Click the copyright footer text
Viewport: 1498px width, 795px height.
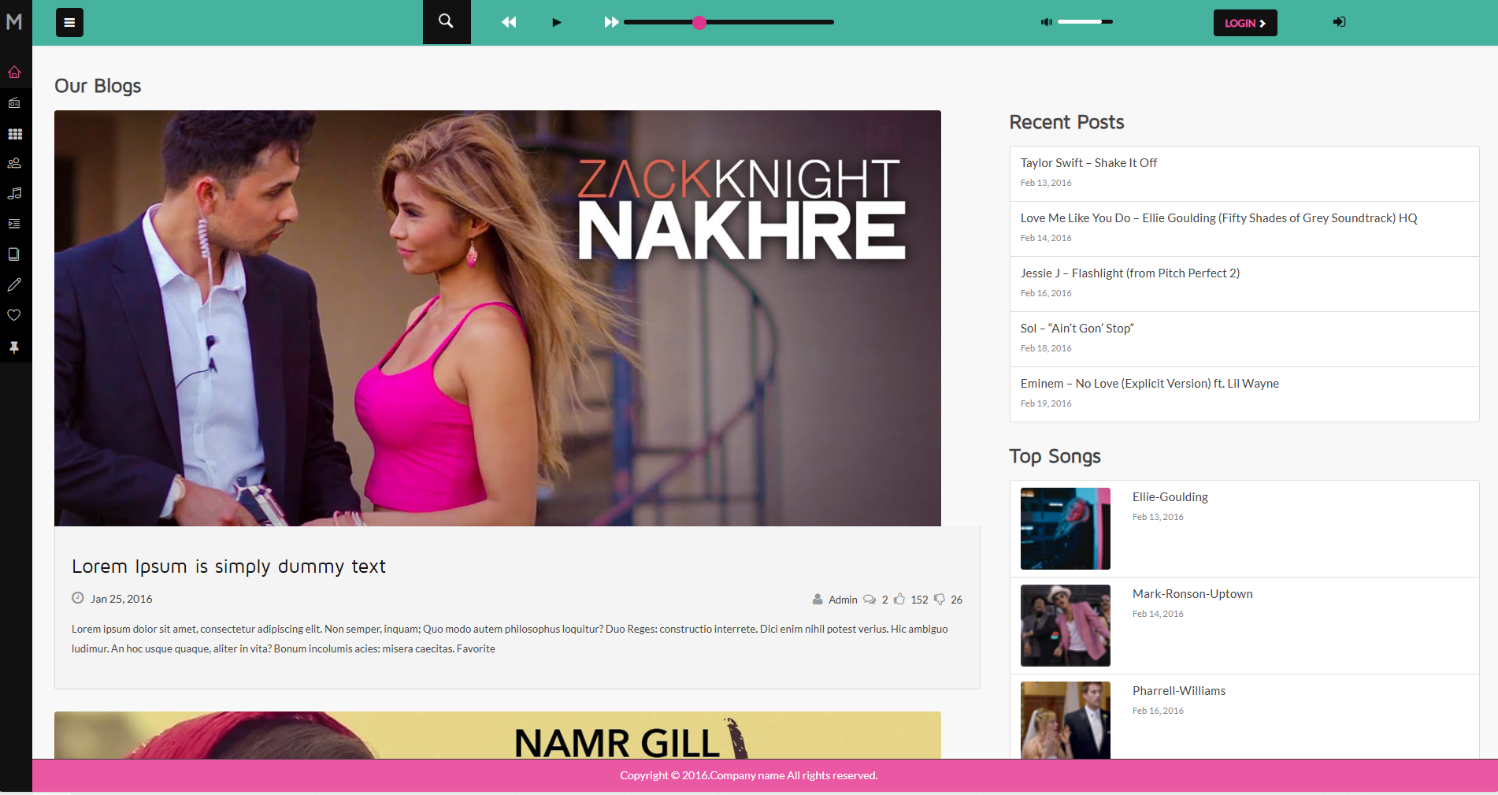[x=748, y=775]
